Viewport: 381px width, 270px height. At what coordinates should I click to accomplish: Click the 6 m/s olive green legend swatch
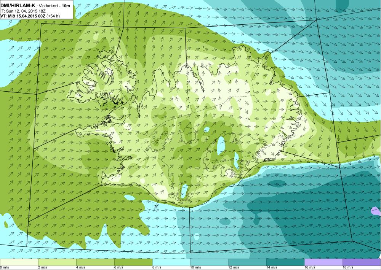pos(133,262)
